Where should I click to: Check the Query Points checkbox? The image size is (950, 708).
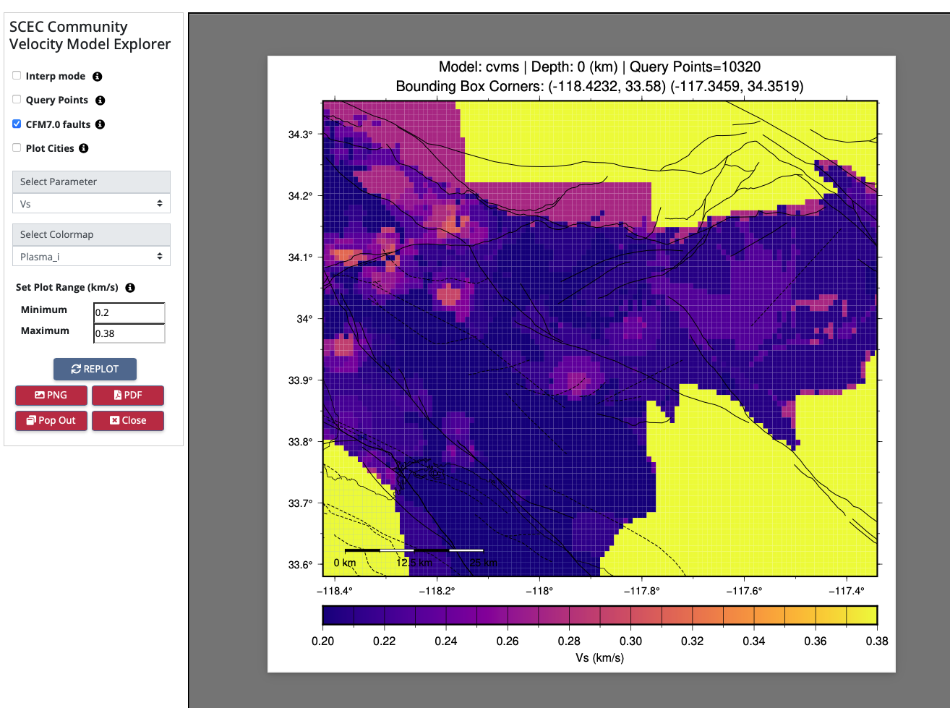(x=17, y=100)
